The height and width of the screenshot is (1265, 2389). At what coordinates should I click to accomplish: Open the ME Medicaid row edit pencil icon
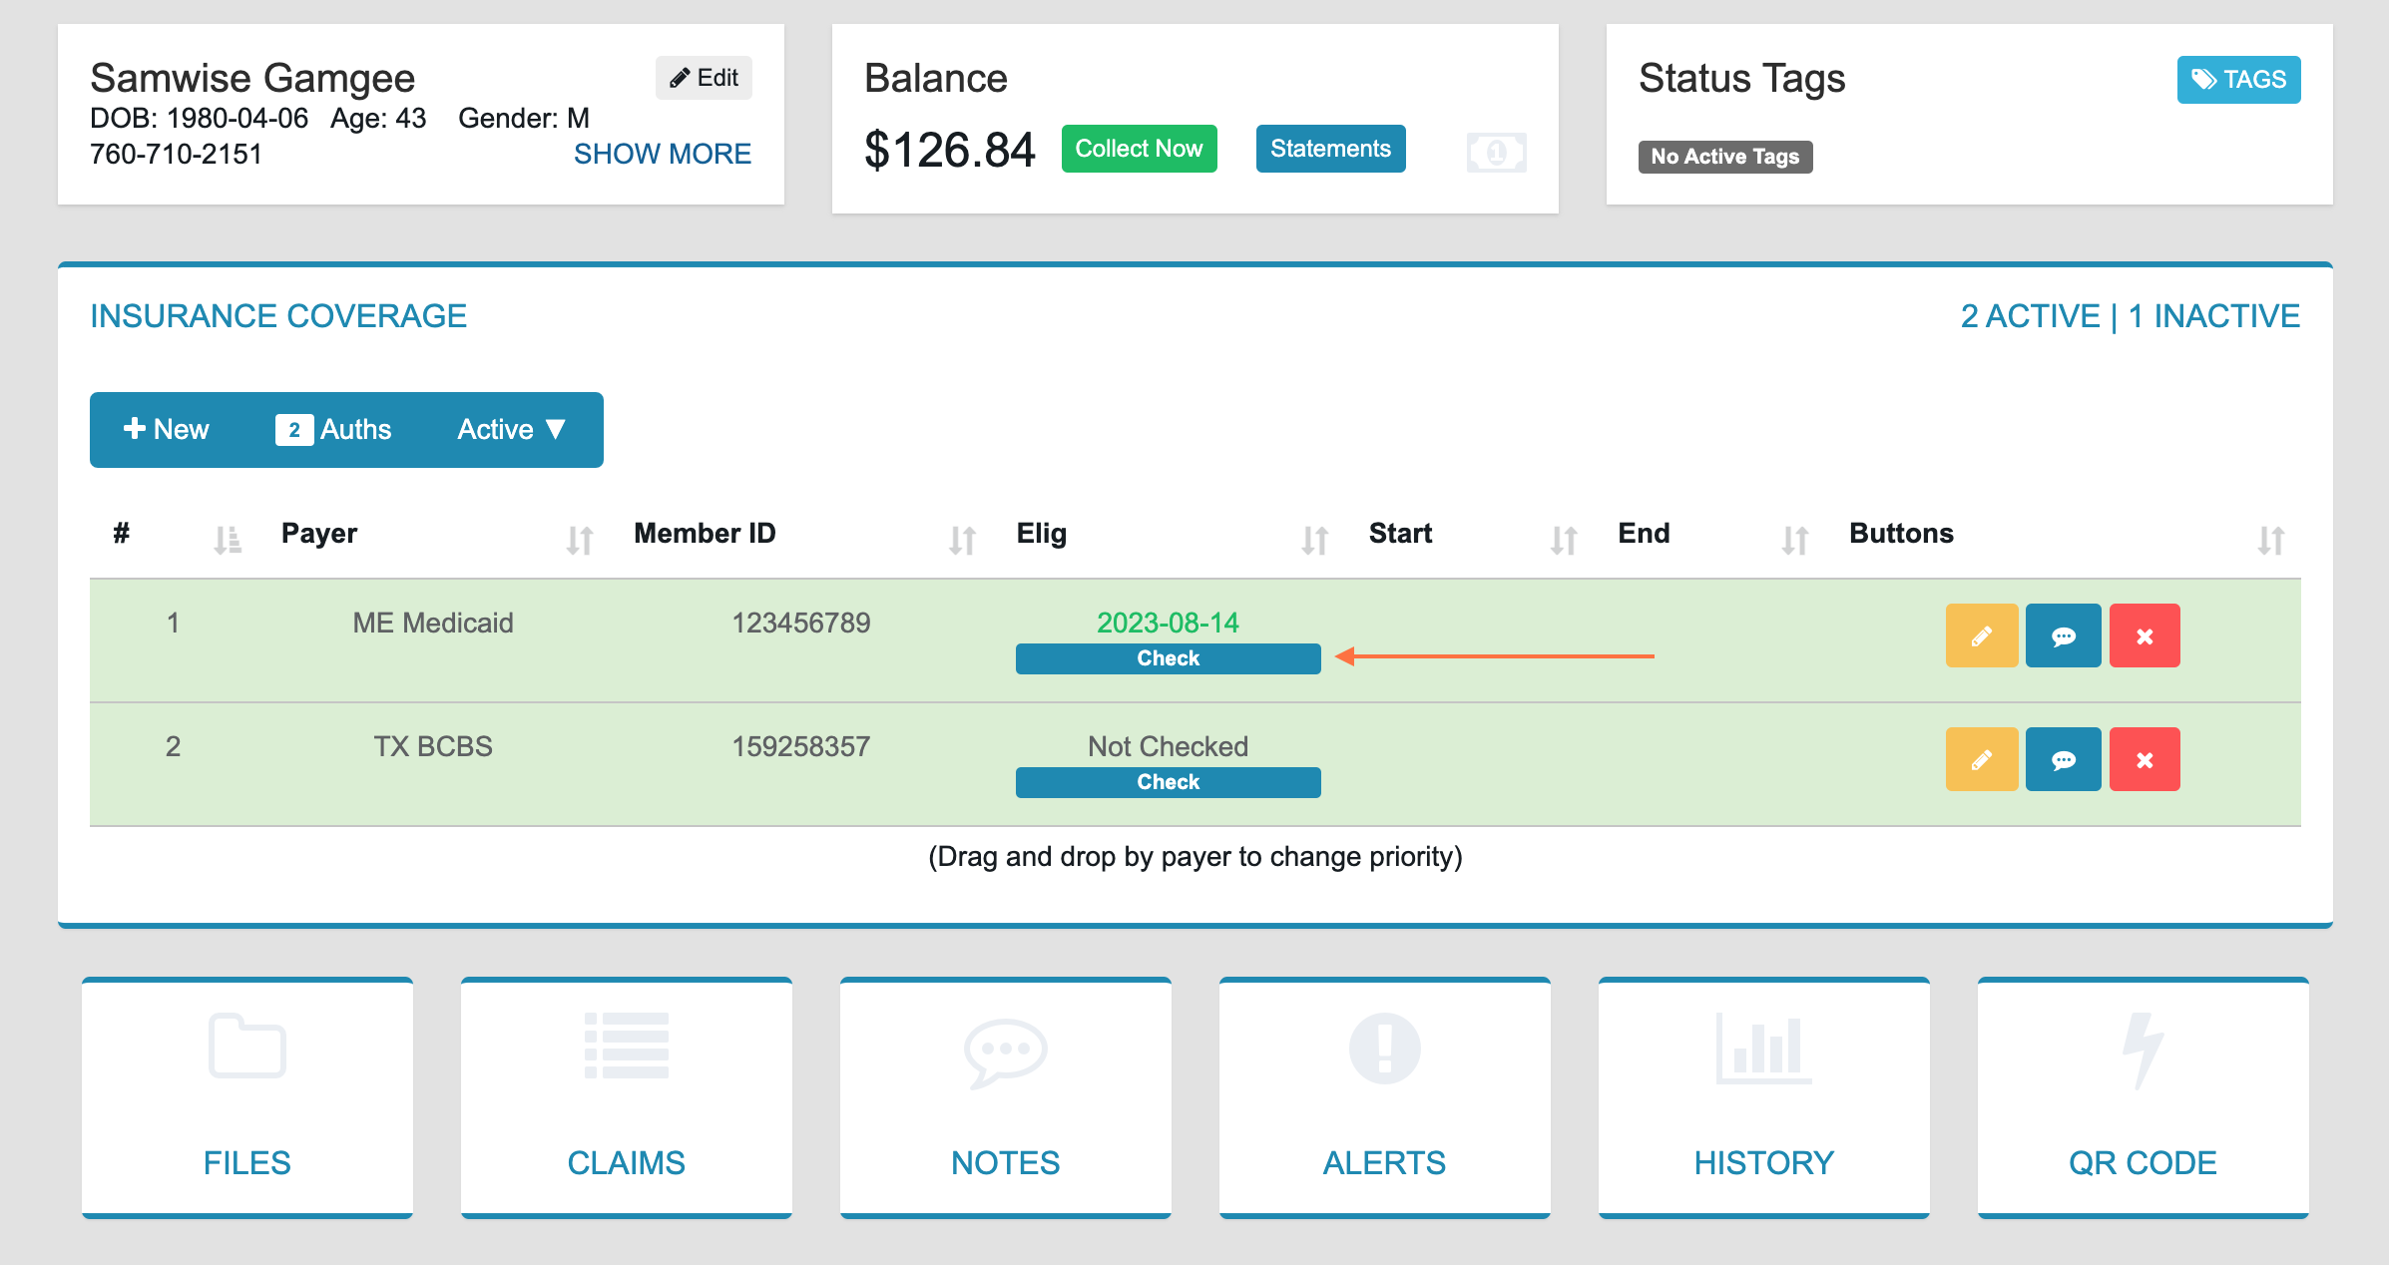click(x=1981, y=635)
